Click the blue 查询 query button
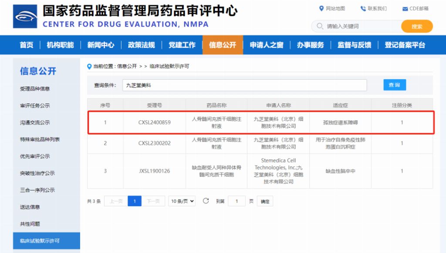Image resolution: width=446 pixels, height=253 pixels. pos(394,85)
